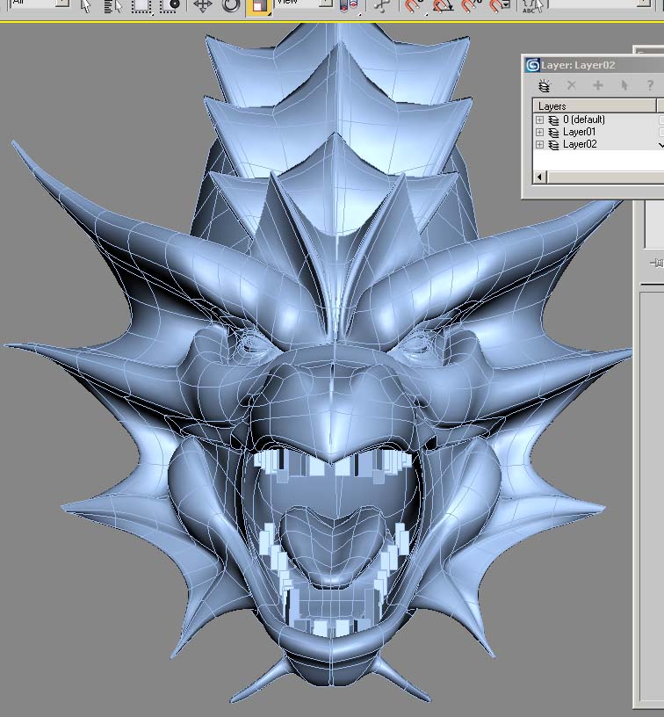Click the Use Pivot Point Center icon
Screen dimensions: 664x717
click(x=349, y=6)
